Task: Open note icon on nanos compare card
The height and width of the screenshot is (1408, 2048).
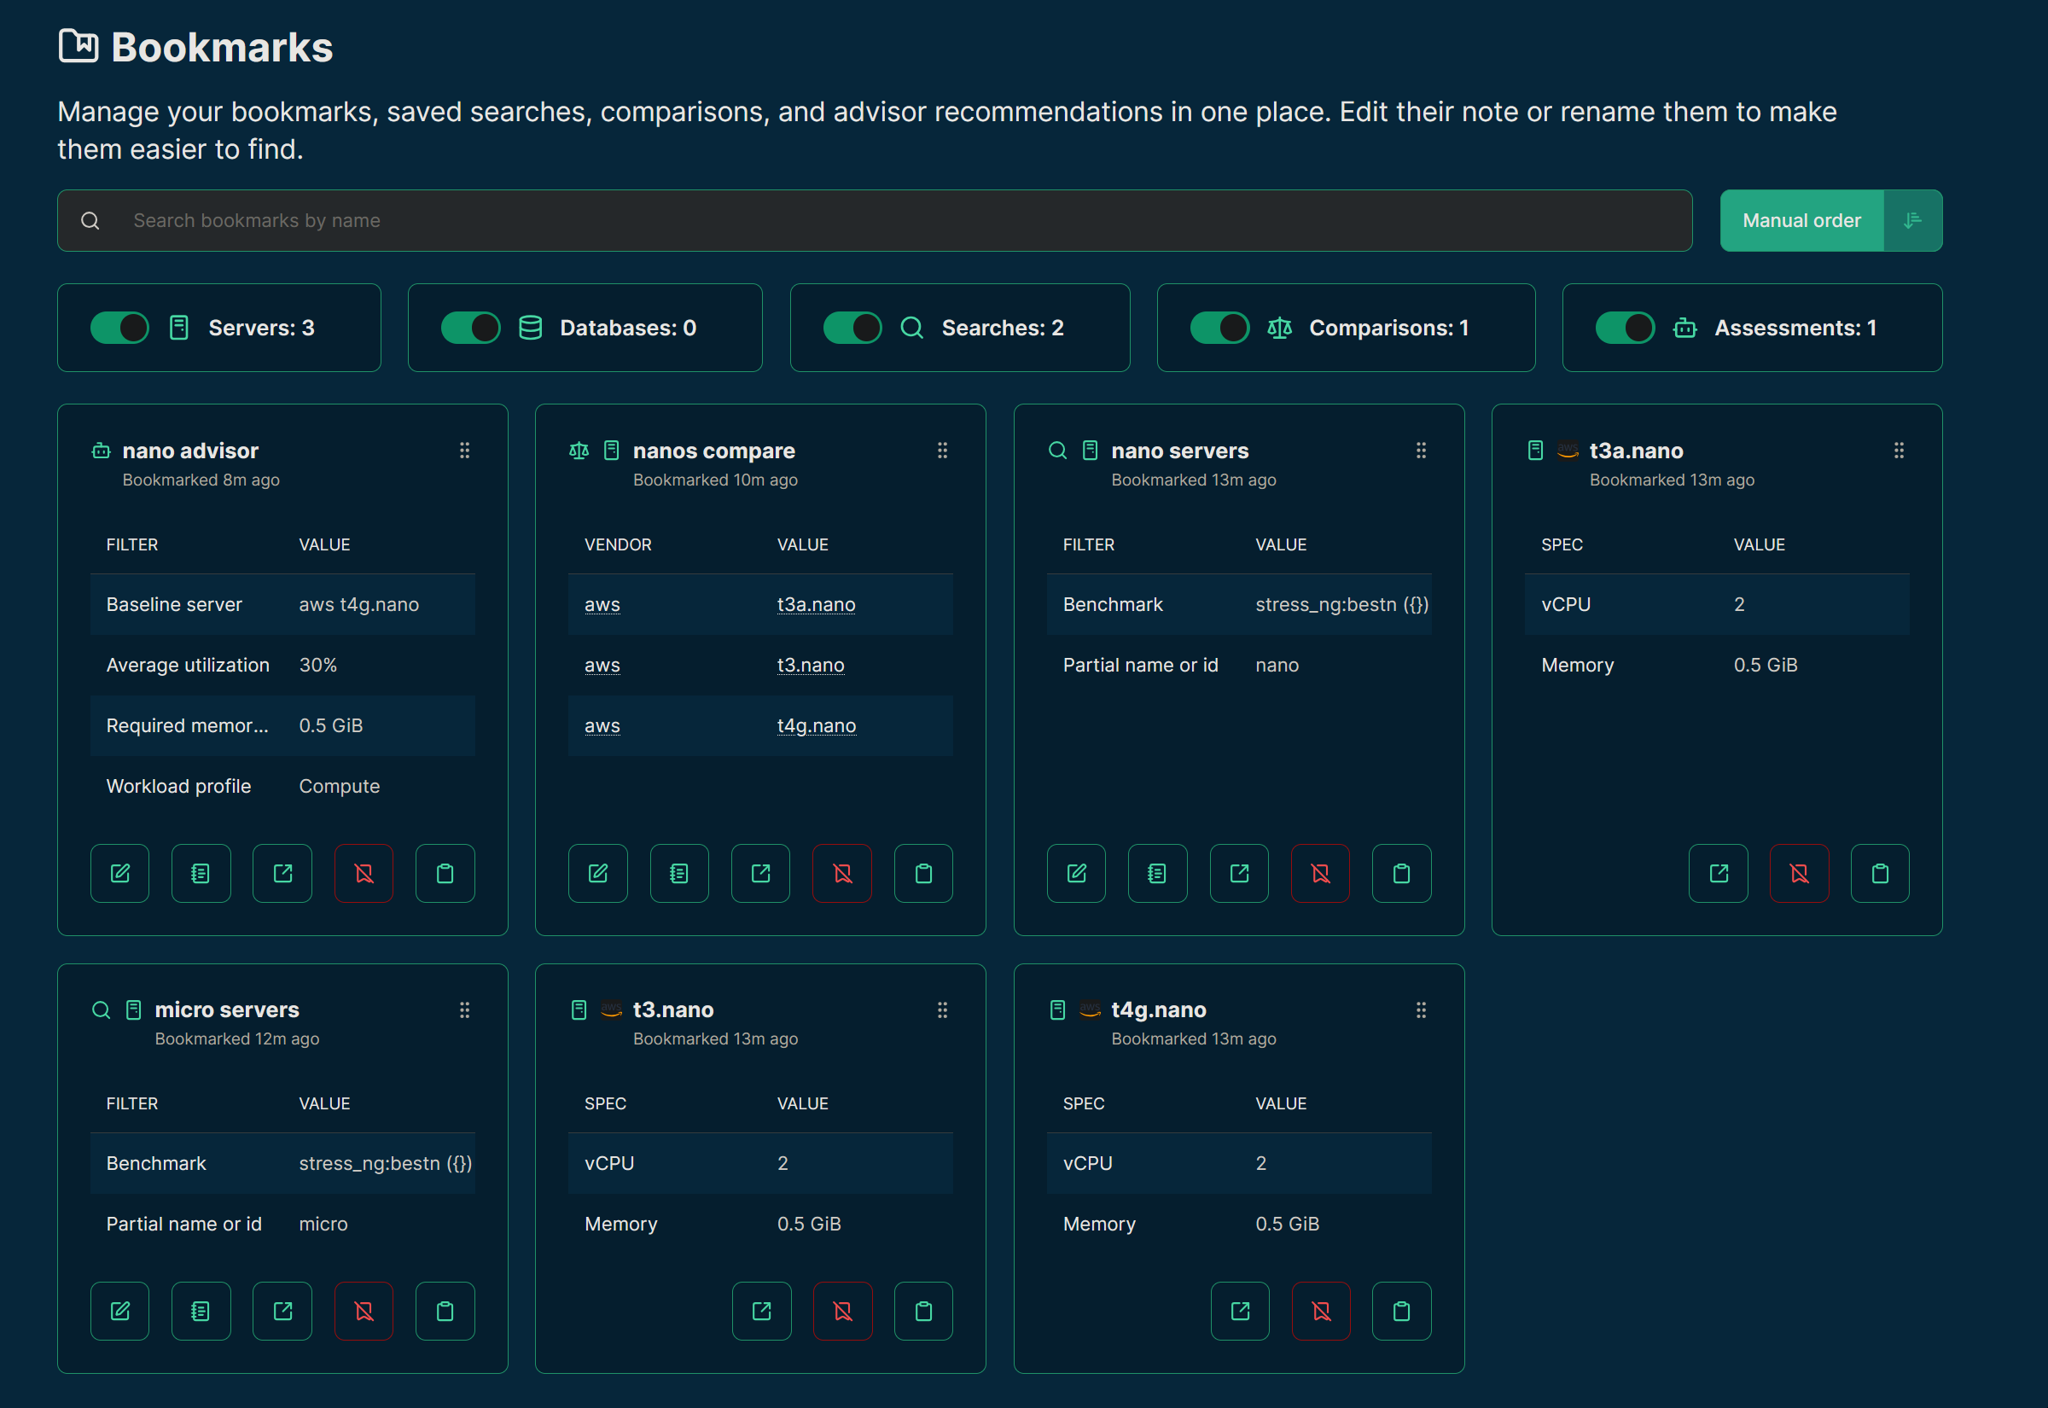Action: pyautogui.click(x=679, y=873)
